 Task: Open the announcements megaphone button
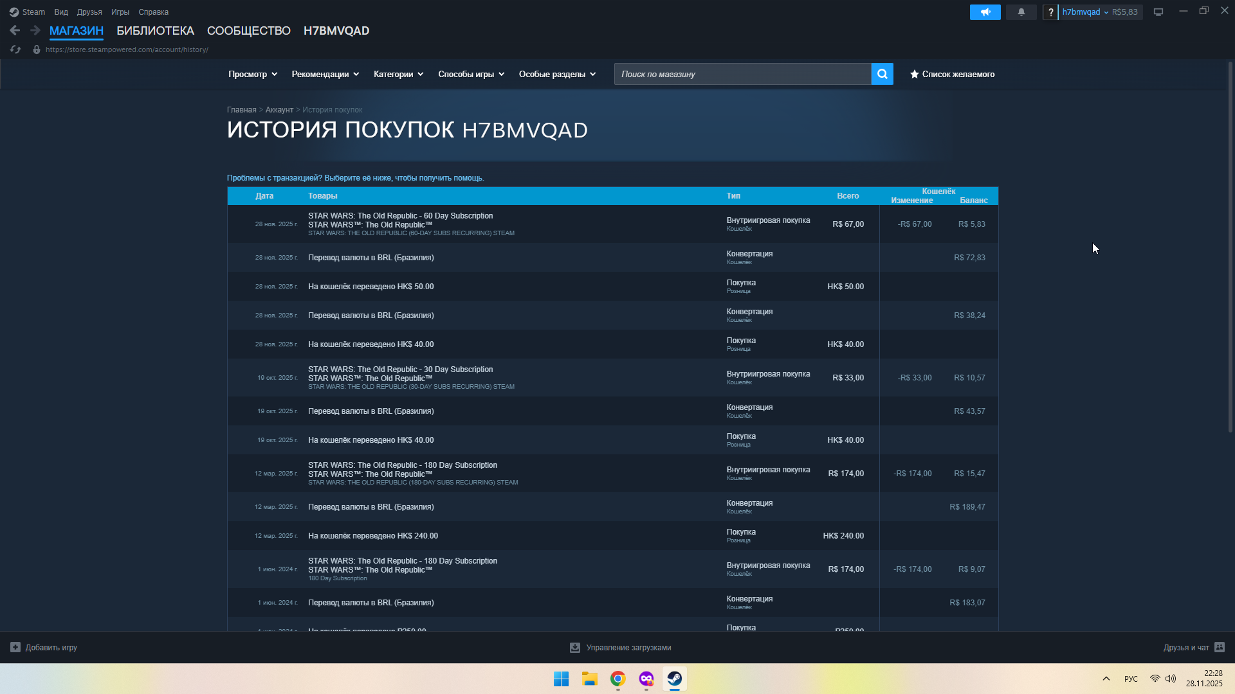[985, 12]
